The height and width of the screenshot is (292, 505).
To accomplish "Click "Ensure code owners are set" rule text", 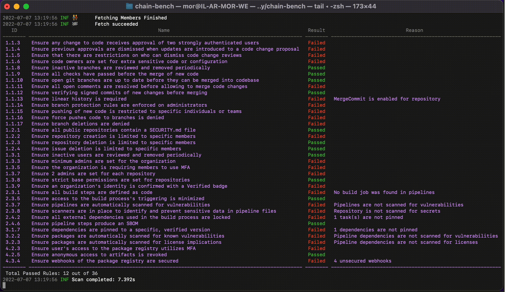I will click(129, 62).
